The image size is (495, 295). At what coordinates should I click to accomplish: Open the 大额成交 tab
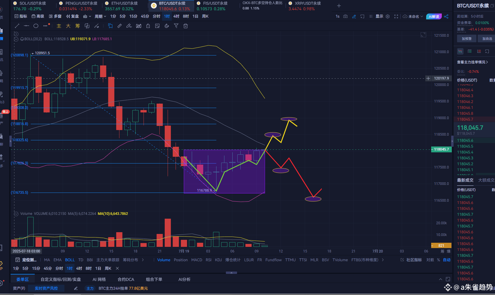pos(486,180)
